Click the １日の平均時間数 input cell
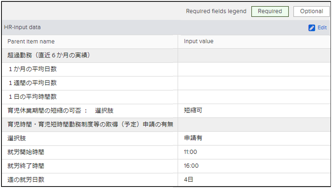This screenshot has height=188, width=332. coord(254,97)
